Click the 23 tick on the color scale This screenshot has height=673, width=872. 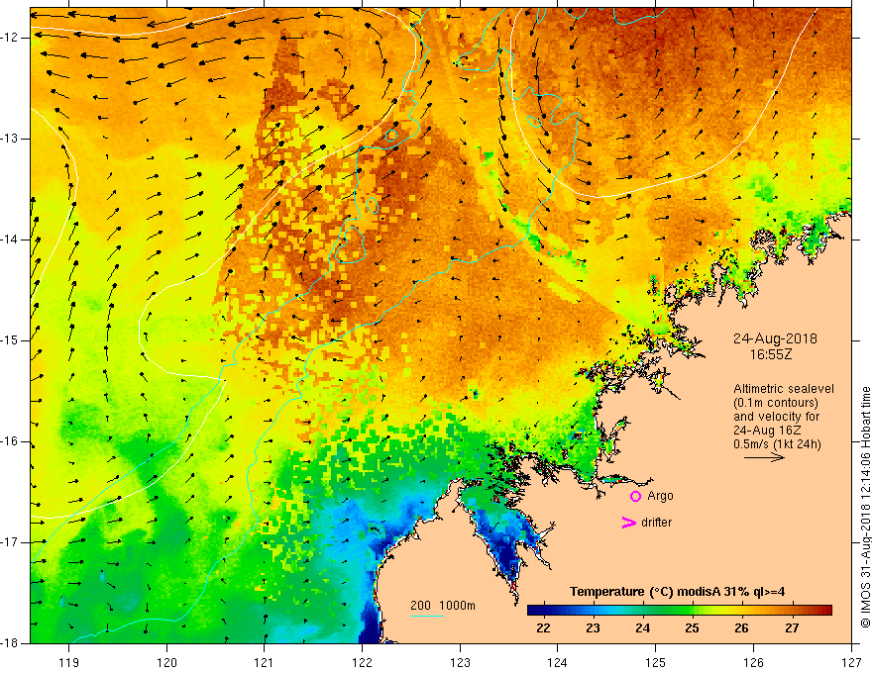[593, 628]
